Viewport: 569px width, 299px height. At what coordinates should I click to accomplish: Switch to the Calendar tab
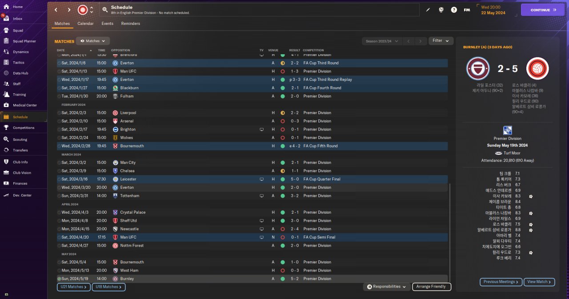[85, 24]
